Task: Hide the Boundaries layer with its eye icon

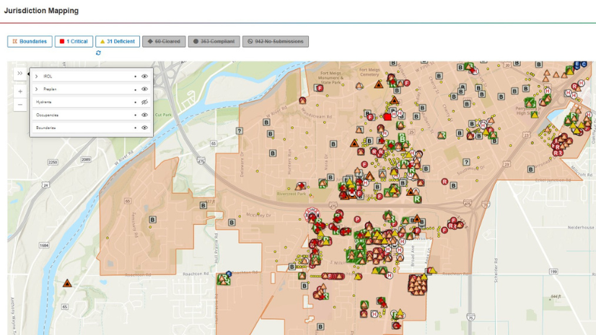Action: click(144, 128)
